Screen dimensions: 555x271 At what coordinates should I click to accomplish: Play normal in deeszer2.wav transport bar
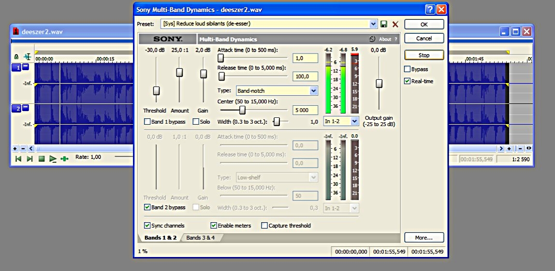click(x=53, y=159)
